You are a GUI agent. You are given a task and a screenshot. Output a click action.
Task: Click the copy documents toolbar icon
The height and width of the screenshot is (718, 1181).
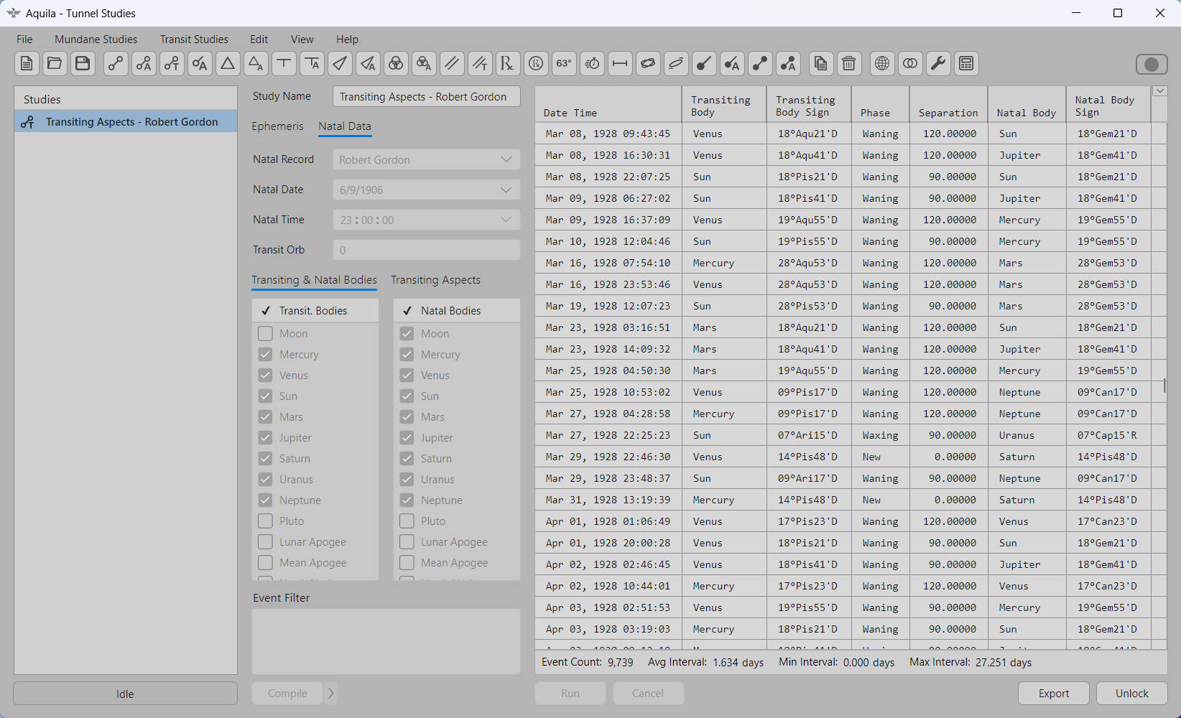[821, 64]
